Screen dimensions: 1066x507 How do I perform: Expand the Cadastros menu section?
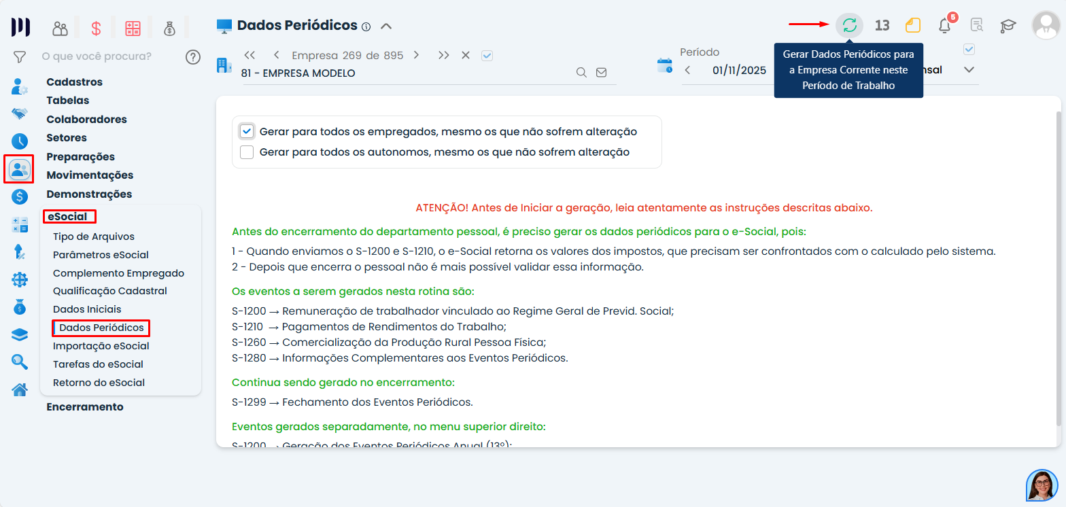(x=74, y=82)
